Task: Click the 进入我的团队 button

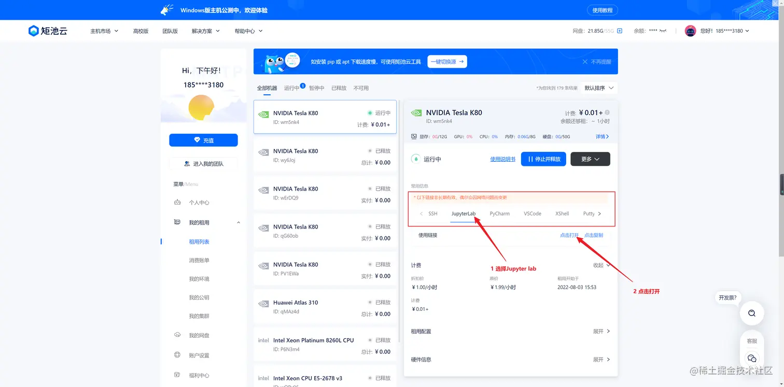Action: 203,164
